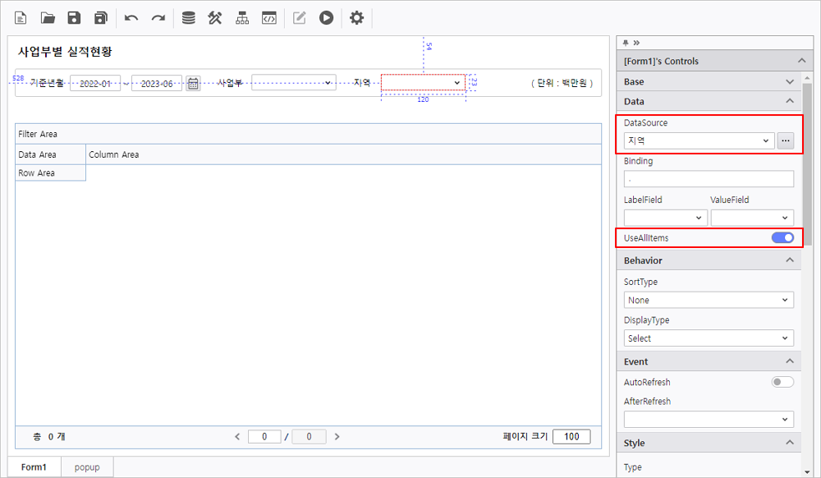Open the SortType dropdown
This screenshot has height=478, width=821.
pyautogui.click(x=709, y=301)
